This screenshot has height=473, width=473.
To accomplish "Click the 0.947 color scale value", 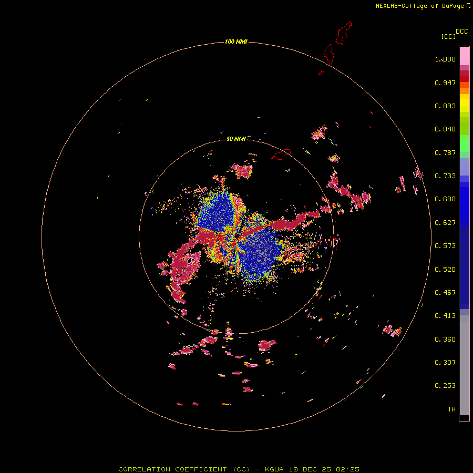I will coord(445,83).
